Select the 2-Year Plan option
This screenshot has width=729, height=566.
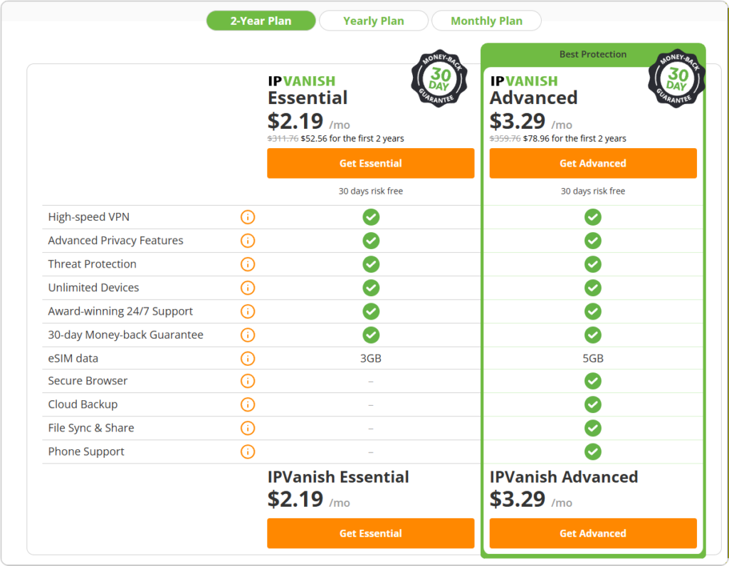click(261, 21)
